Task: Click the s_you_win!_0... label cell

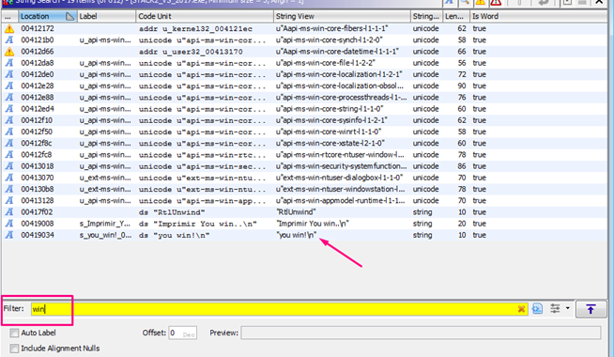Action: [x=106, y=235]
